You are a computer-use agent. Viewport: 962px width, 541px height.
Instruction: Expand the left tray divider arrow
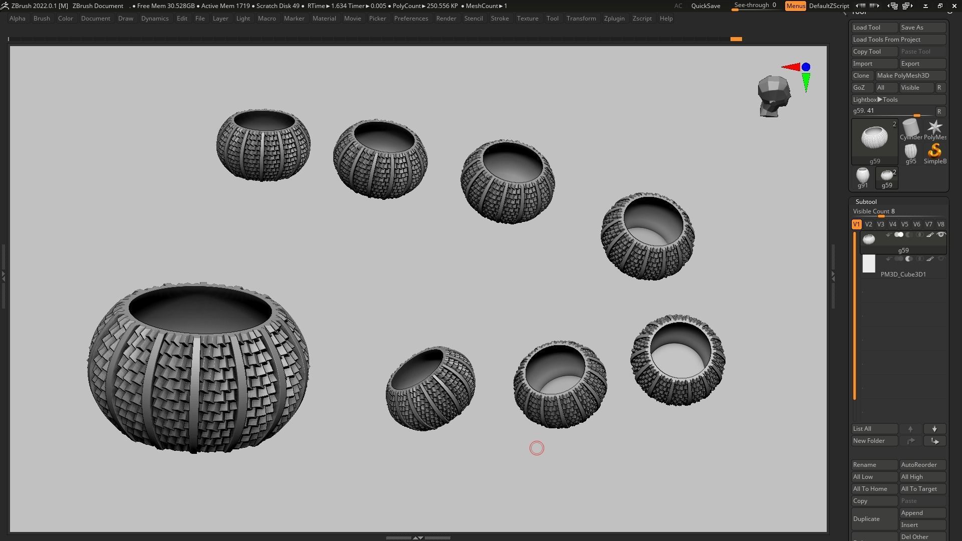[3, 276]
